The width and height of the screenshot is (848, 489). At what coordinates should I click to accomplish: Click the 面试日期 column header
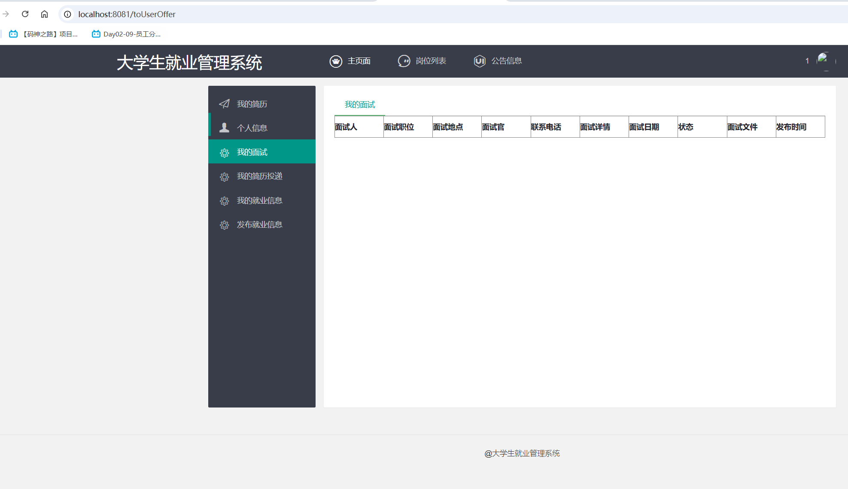(644, 127)
